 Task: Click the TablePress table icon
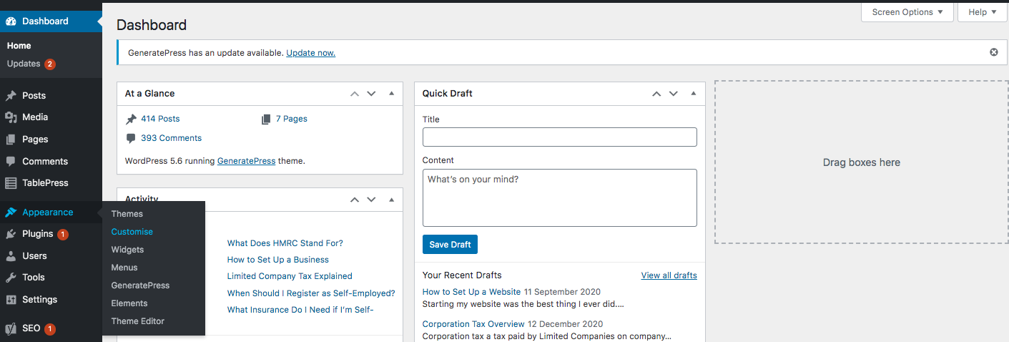click(x=11, y=183)
